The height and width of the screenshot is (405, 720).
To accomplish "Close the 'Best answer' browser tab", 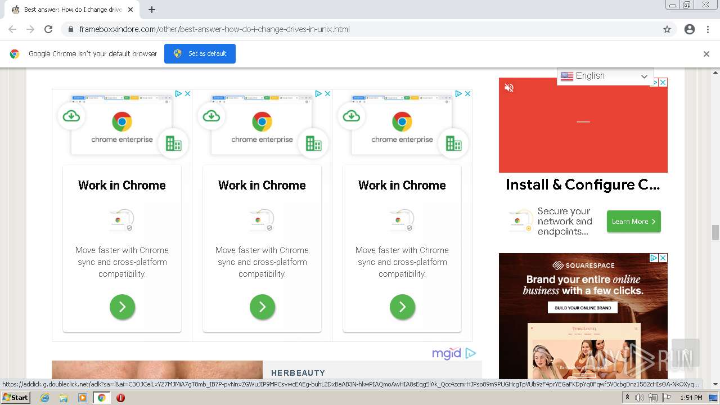I will point(130,10).
